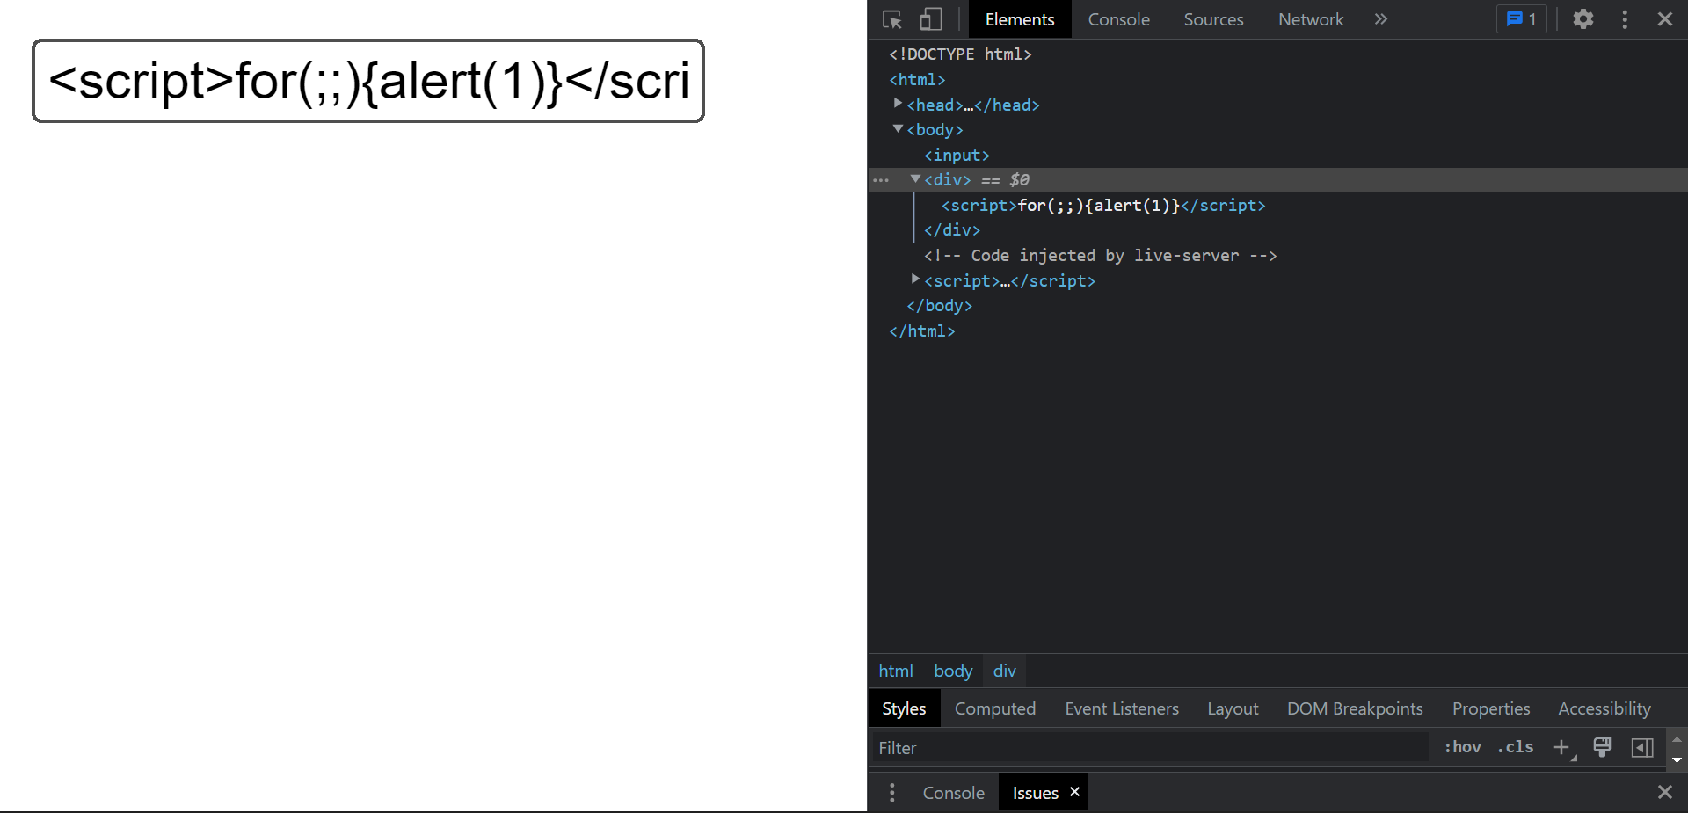1688x813 pixels.
Task: Open the customize DevTools three-dot menu
Action: coord(1625,19)
